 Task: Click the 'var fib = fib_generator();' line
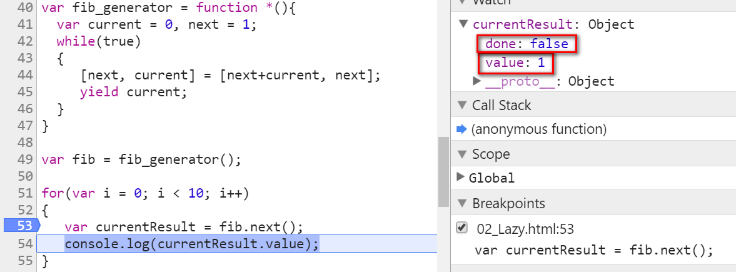tap(141, 159)
